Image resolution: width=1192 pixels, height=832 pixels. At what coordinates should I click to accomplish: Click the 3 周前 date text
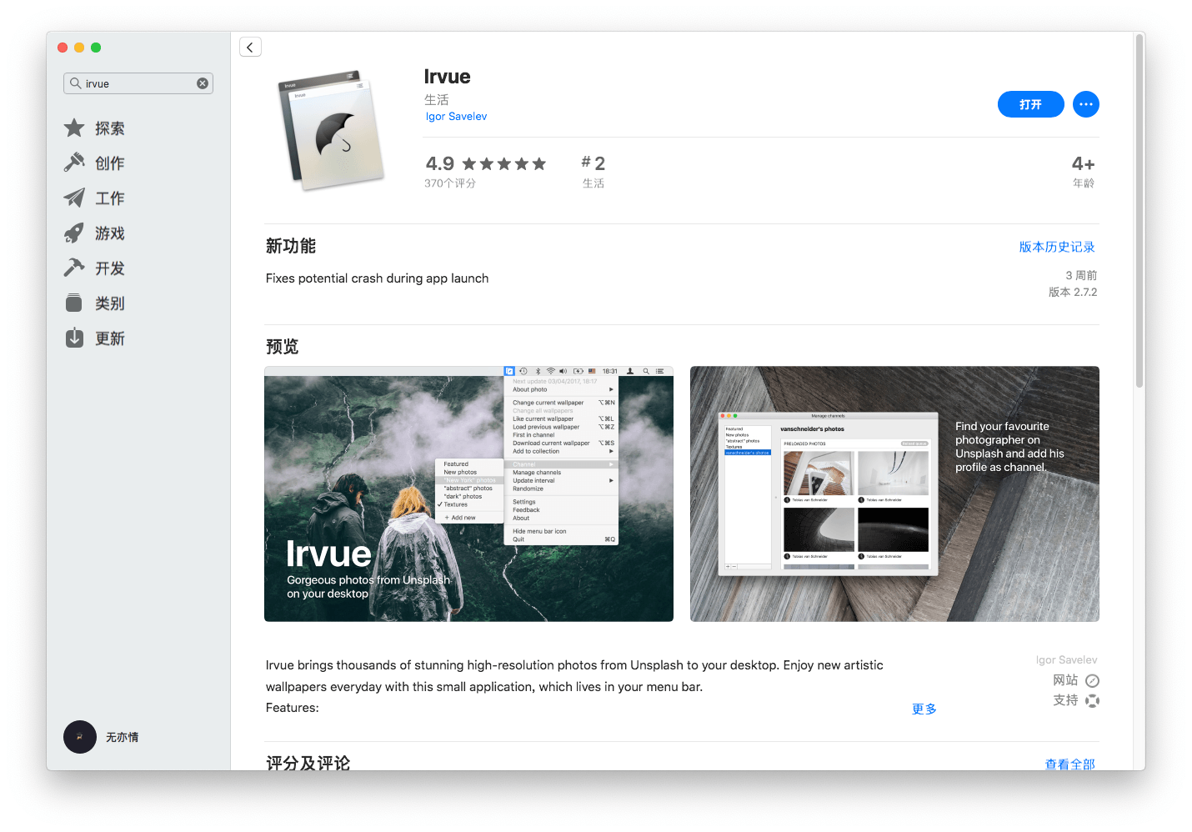(x=1081, y=275)
